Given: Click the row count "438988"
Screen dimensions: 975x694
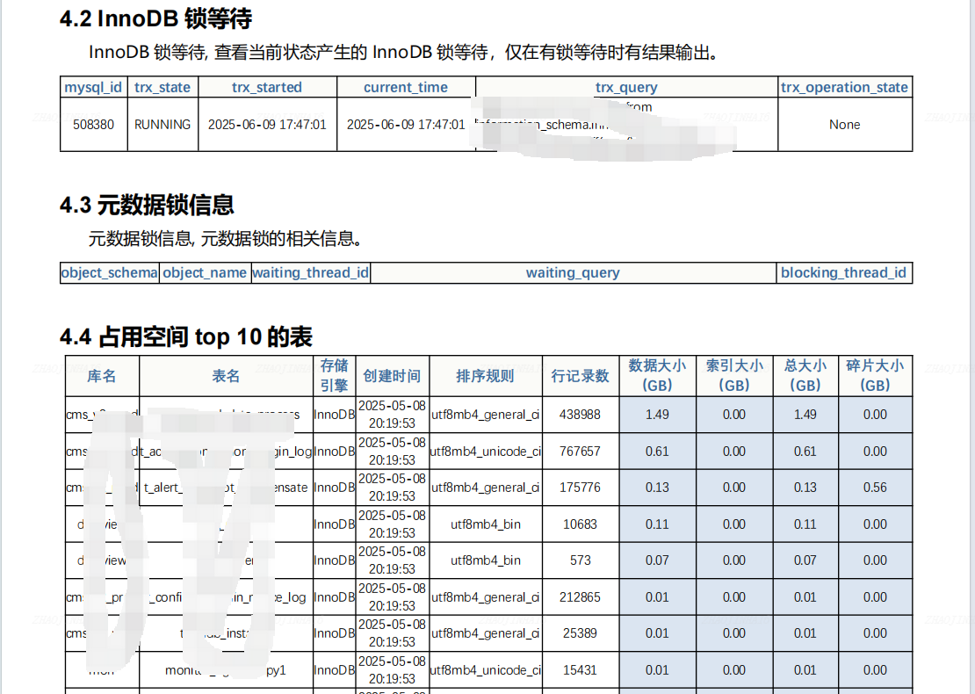Looking at the screenshot, I should [580, 414].
